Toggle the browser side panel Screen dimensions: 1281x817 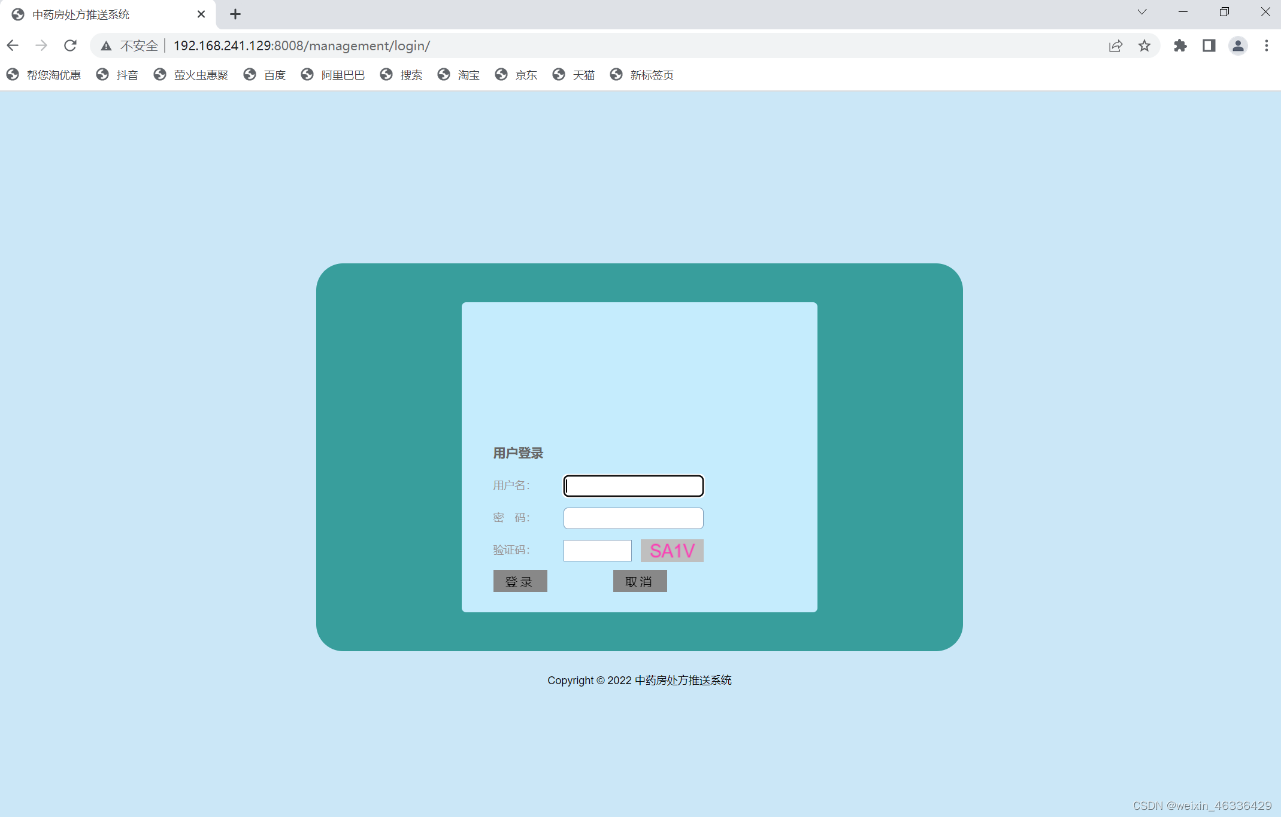[x=1209, y=45]
